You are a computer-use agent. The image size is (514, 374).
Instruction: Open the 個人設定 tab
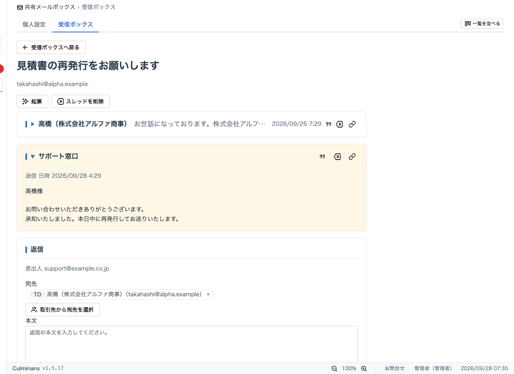click(x=34, y=25)
